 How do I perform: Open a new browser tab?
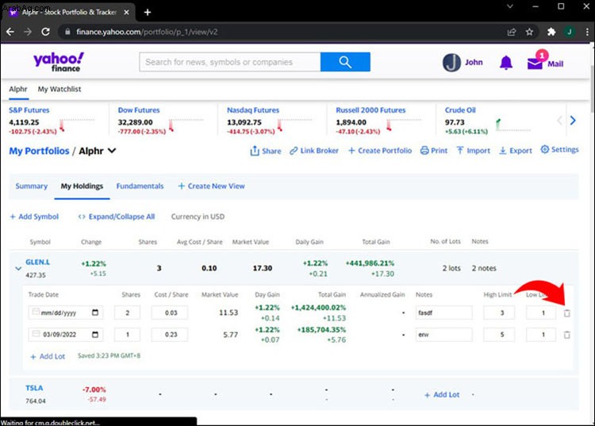(148, 13)
